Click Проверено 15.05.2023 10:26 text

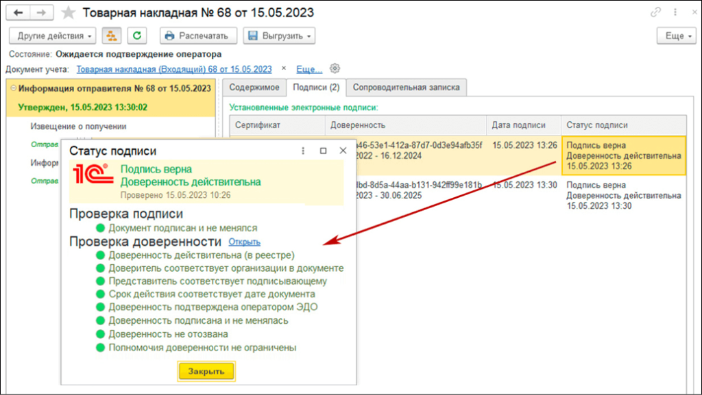tap(175, 195)
